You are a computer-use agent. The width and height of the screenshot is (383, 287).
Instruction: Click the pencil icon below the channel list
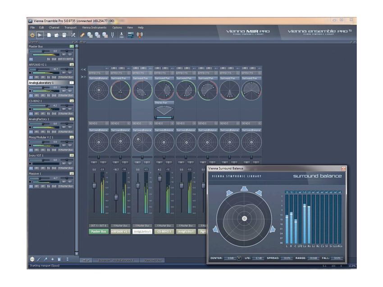(x=39, y=259)
